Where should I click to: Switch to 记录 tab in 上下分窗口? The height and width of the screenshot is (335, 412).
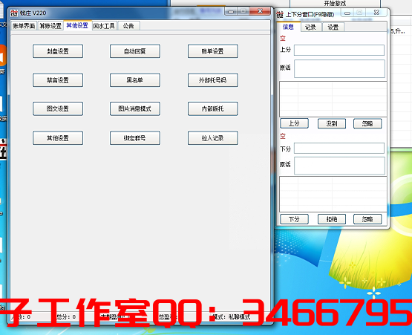click(310, 27)
